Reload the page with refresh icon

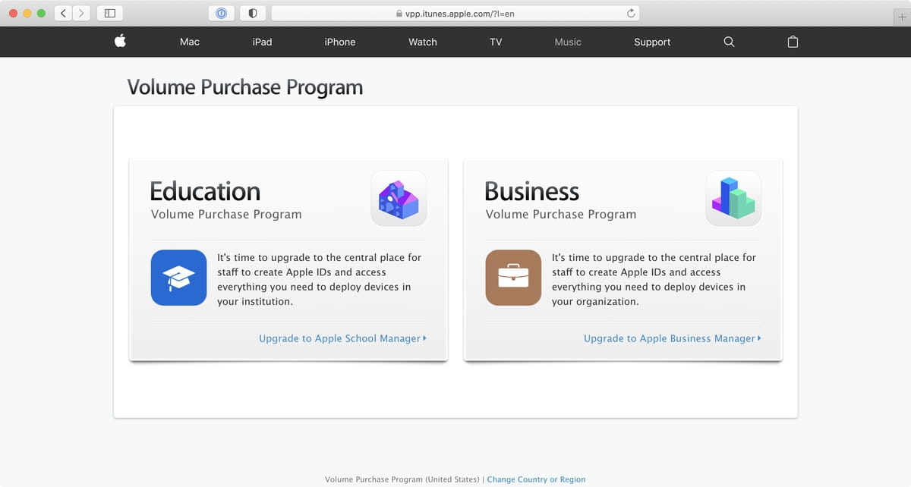coord(631,13)
